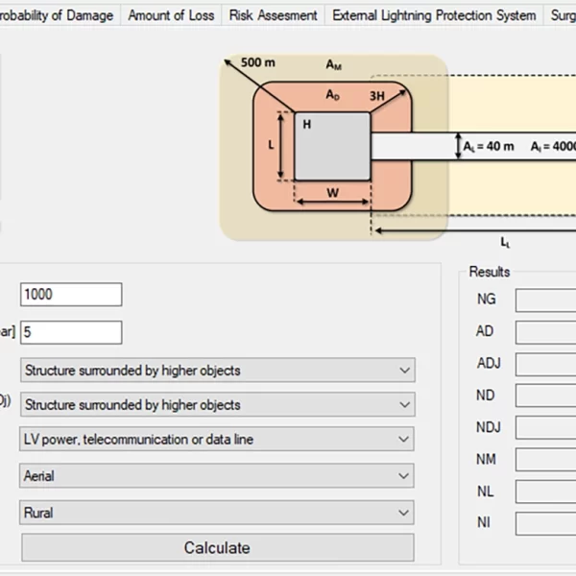Viewport: 576px width, 576px height.
Task: Select the AD result box
Action: click(545, 333)
